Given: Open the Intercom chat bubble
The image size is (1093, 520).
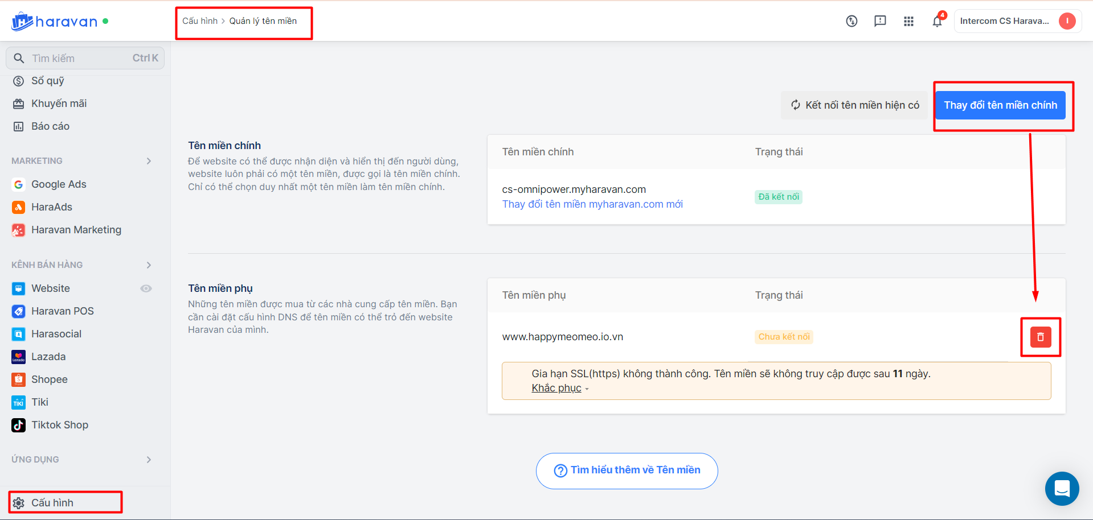Looking at the screenshot, I should (1062, 488).
